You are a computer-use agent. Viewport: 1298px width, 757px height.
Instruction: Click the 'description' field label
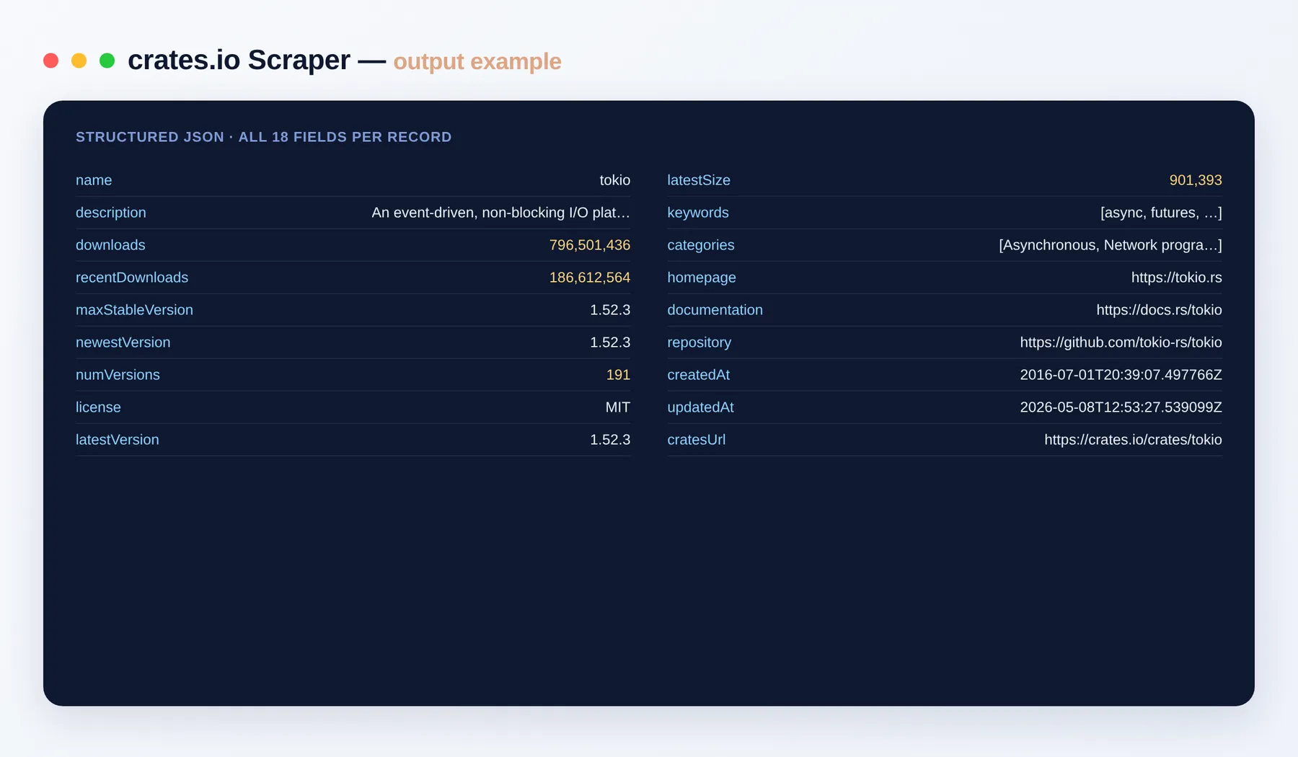tap(111, 213)
